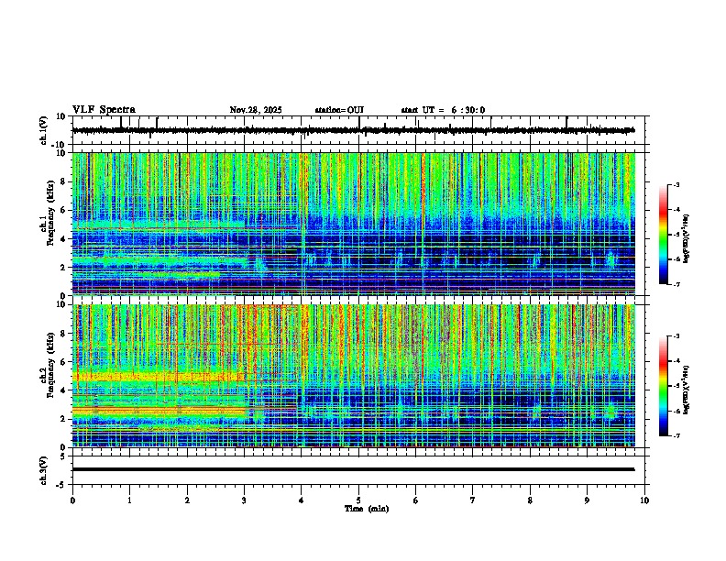Image resolution: width=726 pixels, height=561 pixels.
Task: Click time-axis tick label "9"
Action: 587,500
